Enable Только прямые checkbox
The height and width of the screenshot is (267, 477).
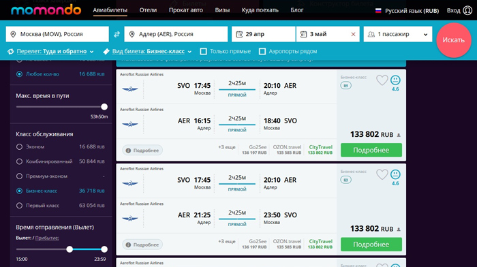click(x=204, y=51)
